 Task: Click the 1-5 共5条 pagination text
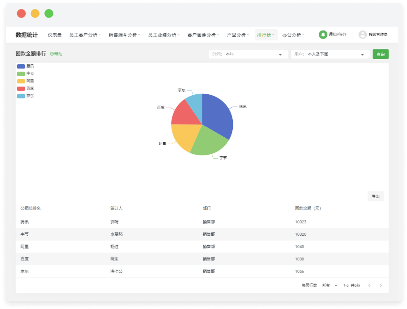pyautogui.click(x=352, y=285)
